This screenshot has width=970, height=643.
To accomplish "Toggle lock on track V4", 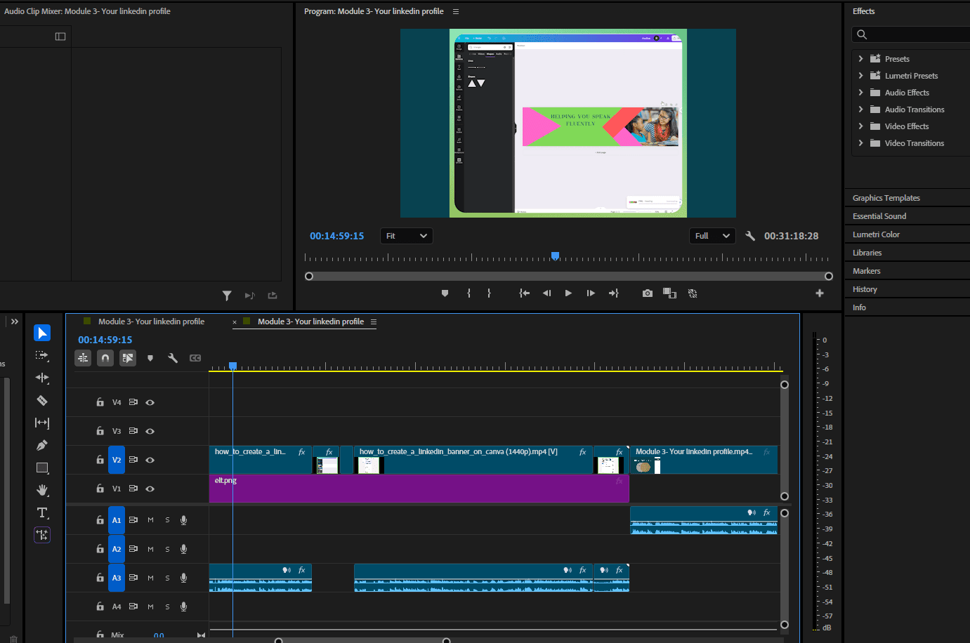I will click(x=100, y=402).
